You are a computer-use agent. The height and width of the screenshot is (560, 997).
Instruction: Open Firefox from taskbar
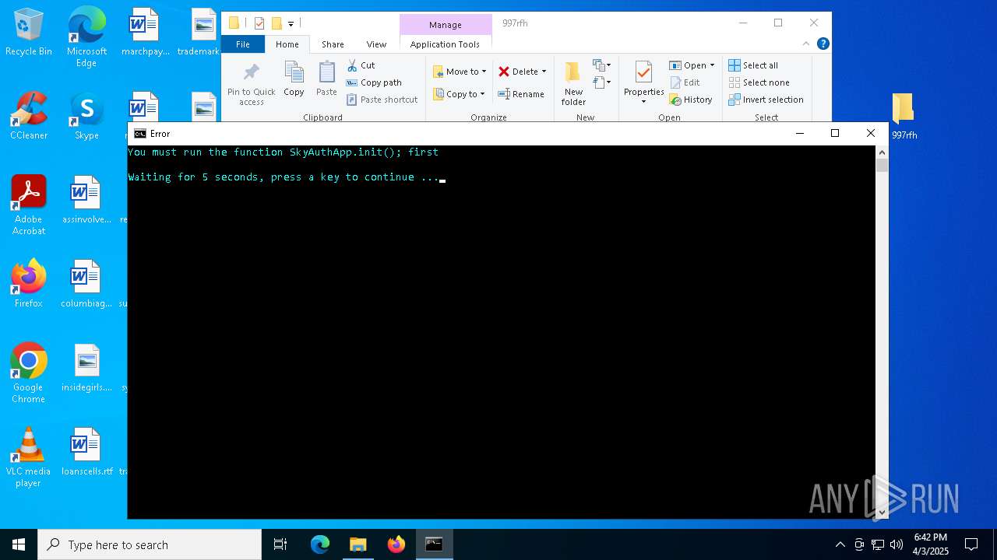pyautogui.click(x=396, y=544)
